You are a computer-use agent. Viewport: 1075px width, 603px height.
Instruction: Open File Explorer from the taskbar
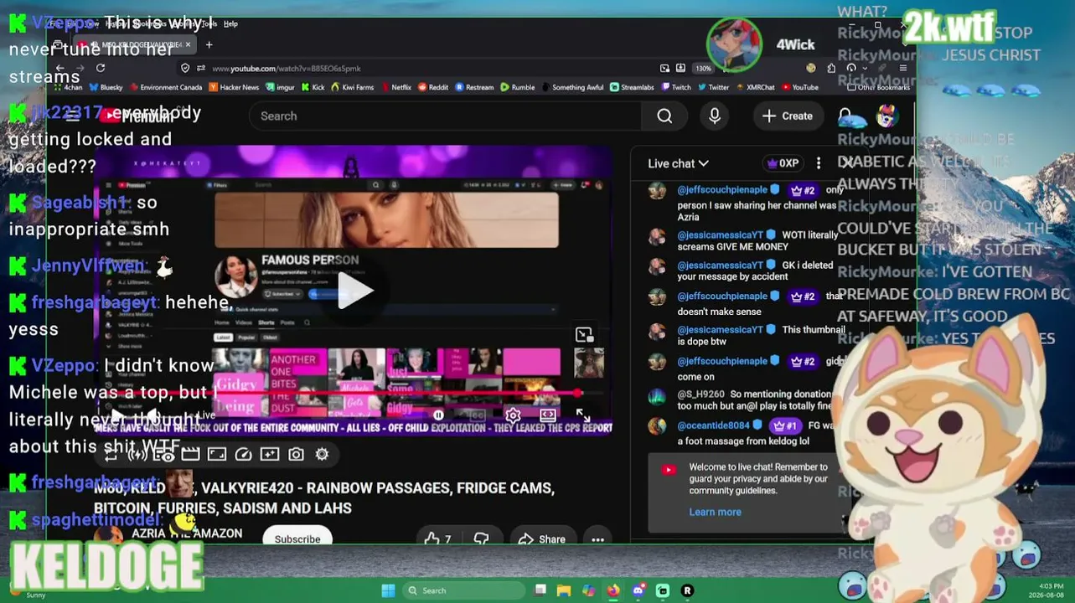[564, 590]
